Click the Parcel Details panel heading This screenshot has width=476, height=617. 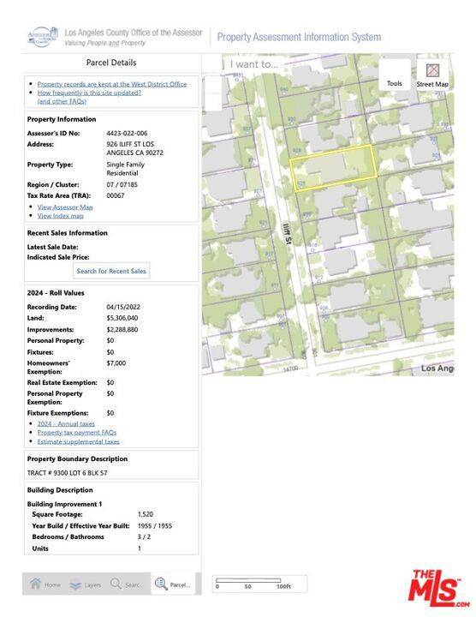(111, 63)
